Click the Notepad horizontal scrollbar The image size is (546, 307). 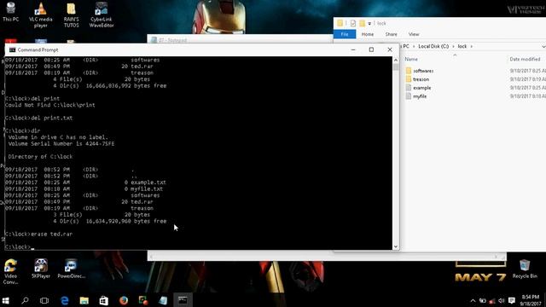coord(327,257)
